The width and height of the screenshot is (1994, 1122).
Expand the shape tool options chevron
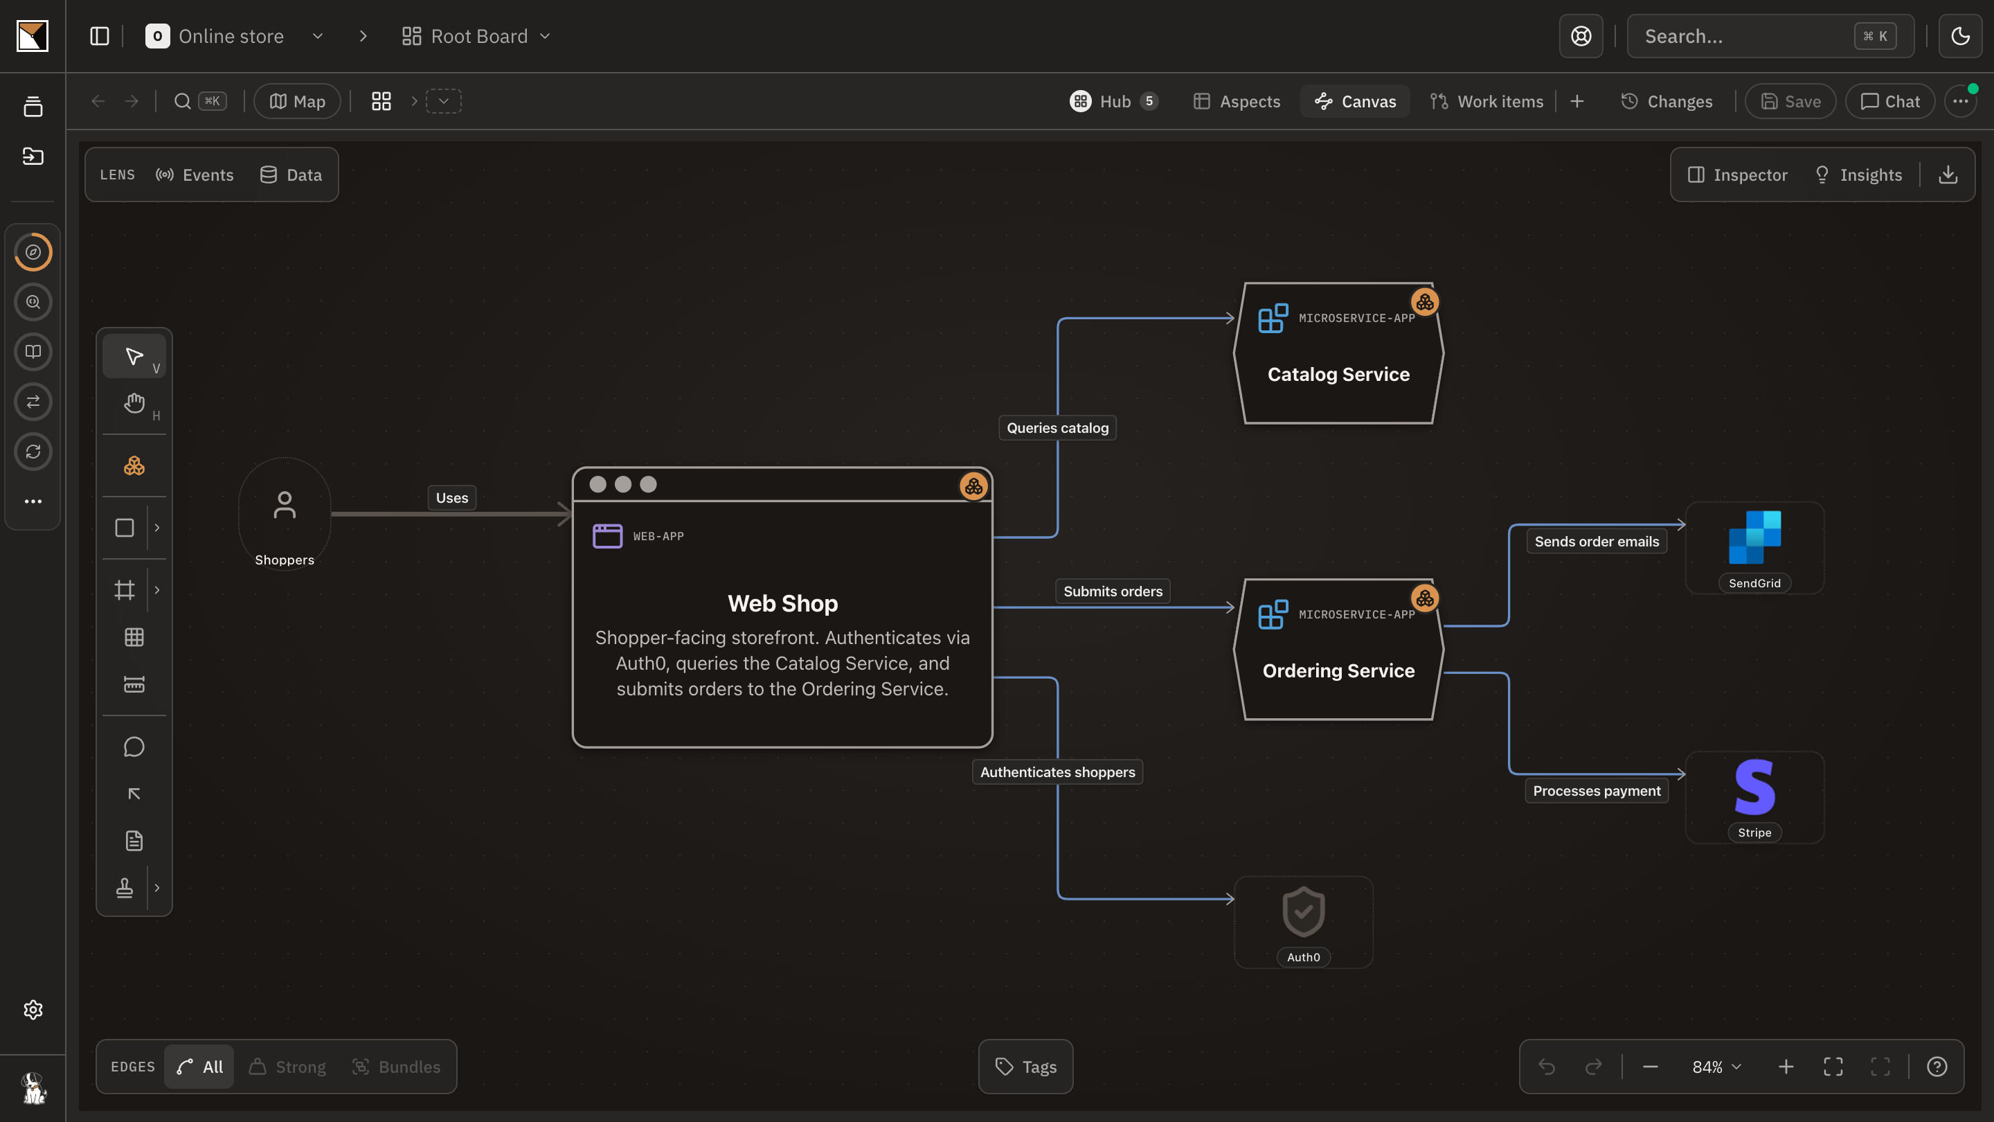pos(157,528)
